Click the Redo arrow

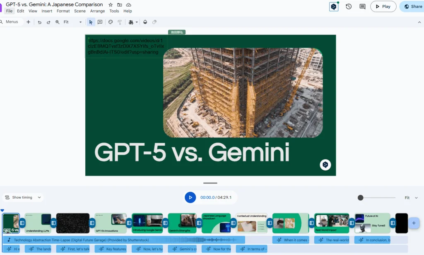click(48, 22)
